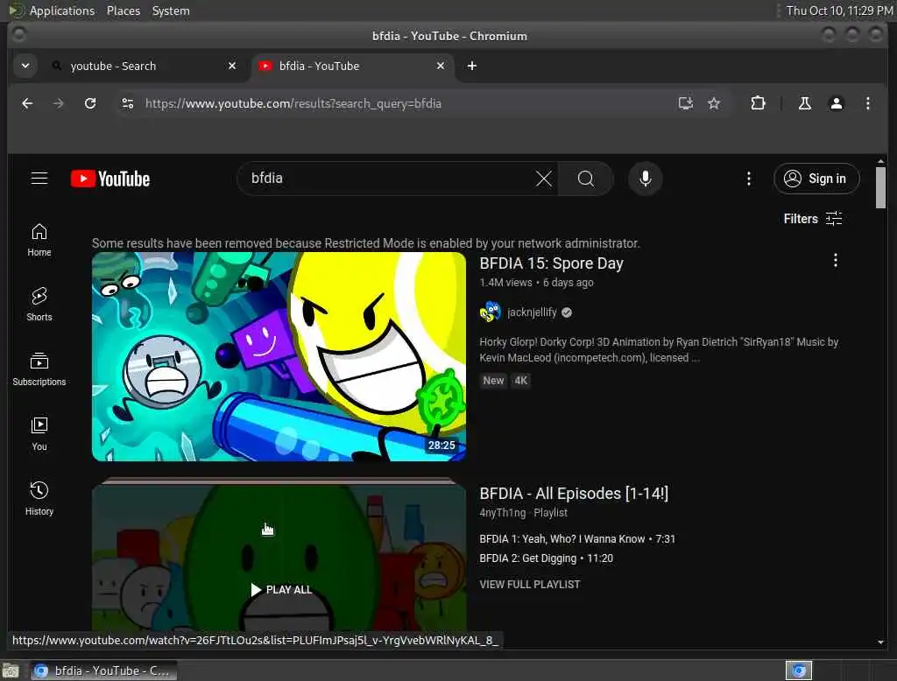Open History in the sidebar
897x681 pixels.
click(x=39, y=498)
